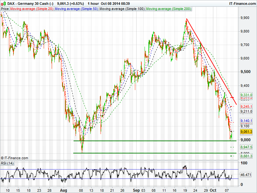The height and width of the screenshot is (193, 257).
Task: Open the IT-Finance.com link at top right
Action: coord(242,4)
